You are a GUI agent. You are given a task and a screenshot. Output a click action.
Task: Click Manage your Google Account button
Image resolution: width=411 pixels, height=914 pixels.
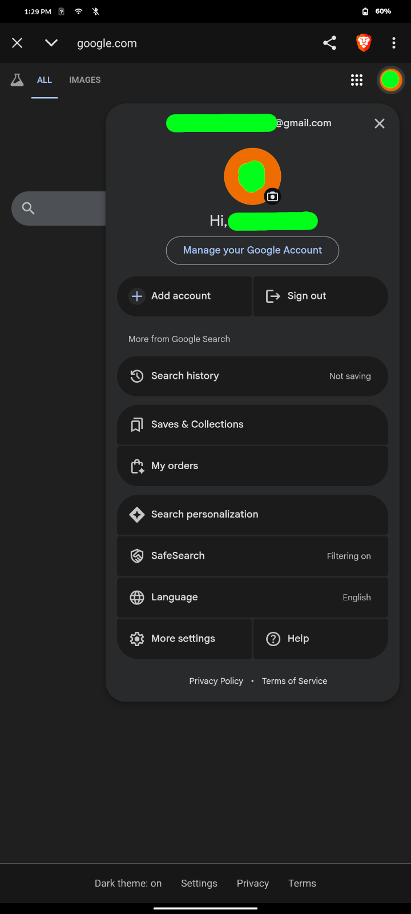(x=252, y=250)
